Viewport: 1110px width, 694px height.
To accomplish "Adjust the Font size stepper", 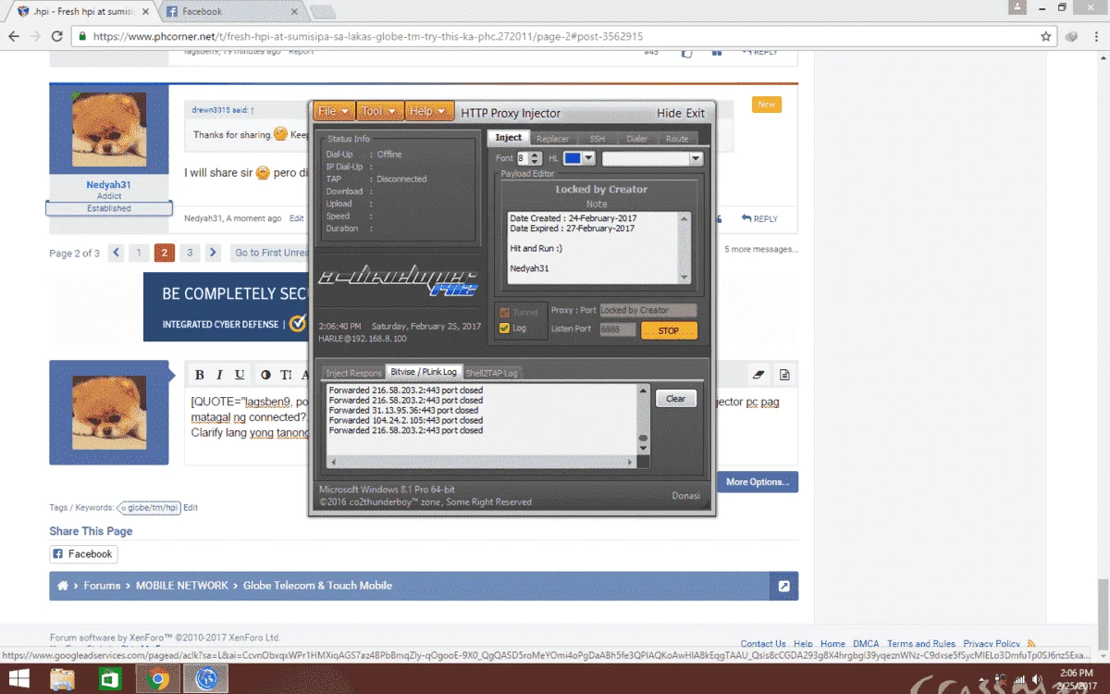I will click(x=535, y=158).
